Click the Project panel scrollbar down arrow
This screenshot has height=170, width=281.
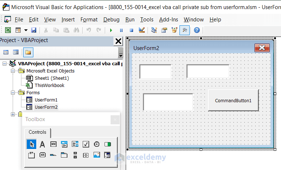(121, 56)
